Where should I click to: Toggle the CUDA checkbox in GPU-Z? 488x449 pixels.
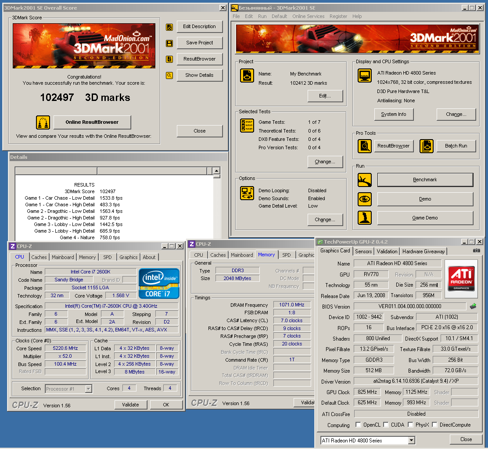[386, 425]
